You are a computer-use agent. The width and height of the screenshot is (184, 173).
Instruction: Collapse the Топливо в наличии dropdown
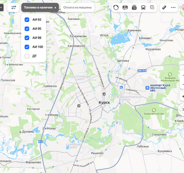click(x=40, y=7)
